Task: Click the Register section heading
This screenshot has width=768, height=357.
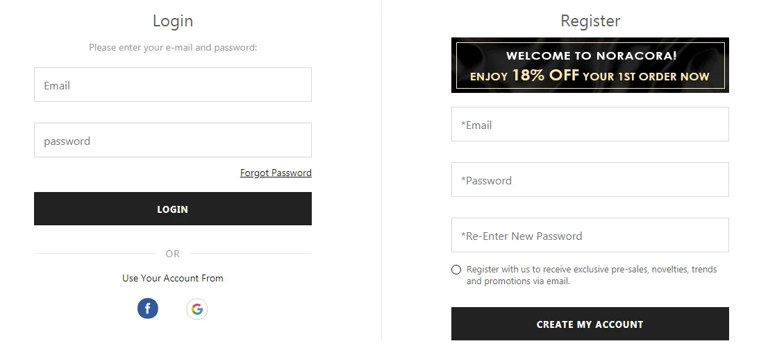Action: [590, 21]
